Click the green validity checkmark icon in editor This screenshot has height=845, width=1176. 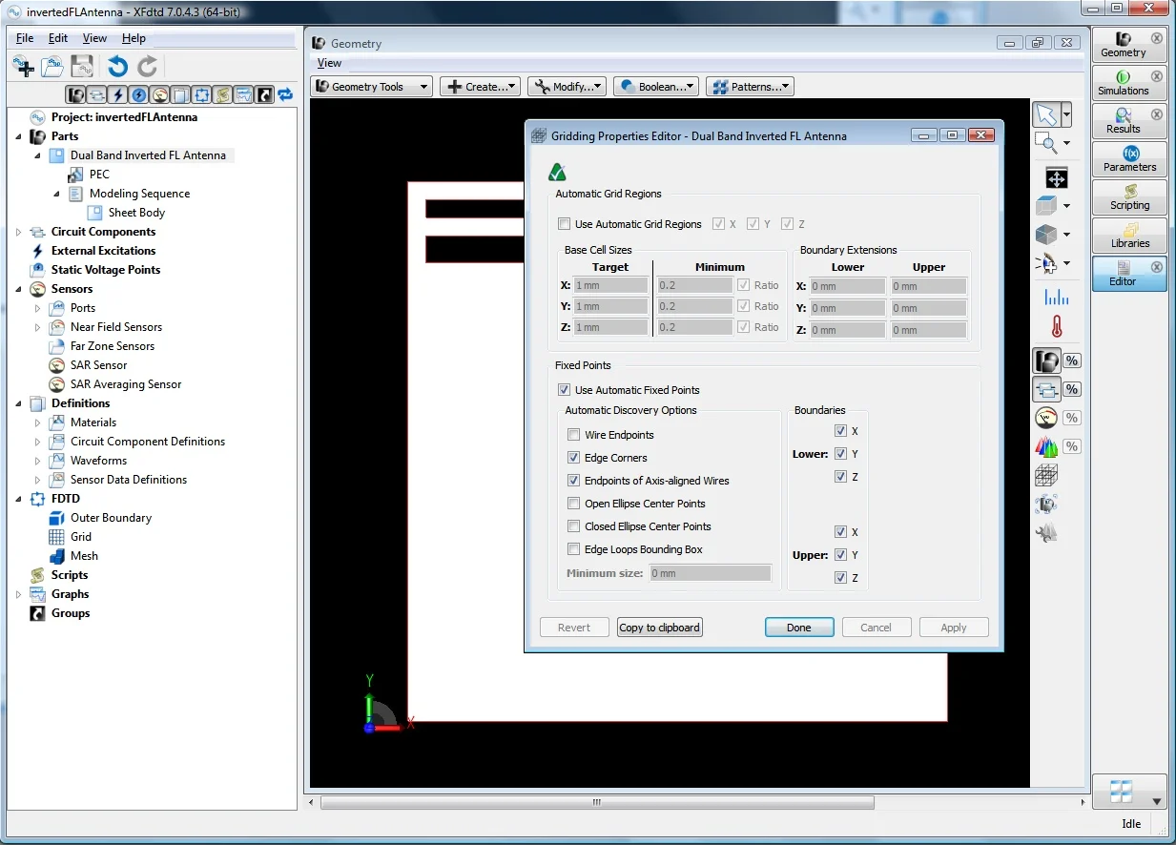coord(558,173)
